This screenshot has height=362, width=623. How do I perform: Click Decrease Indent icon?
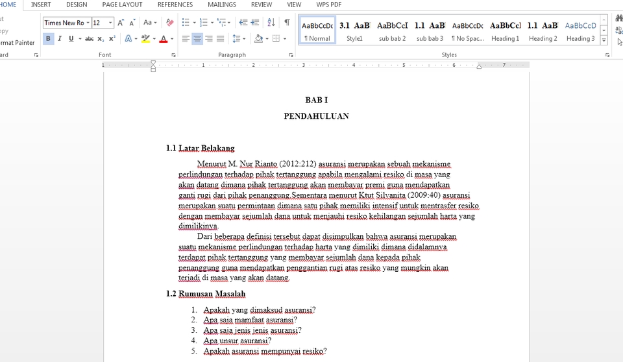243,22
